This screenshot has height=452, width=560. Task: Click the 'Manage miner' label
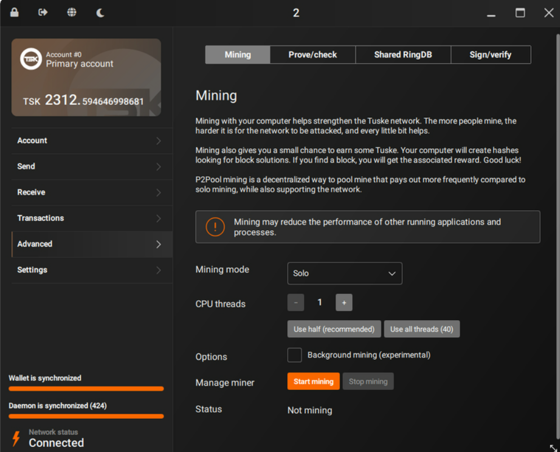[x=225, y=383]
